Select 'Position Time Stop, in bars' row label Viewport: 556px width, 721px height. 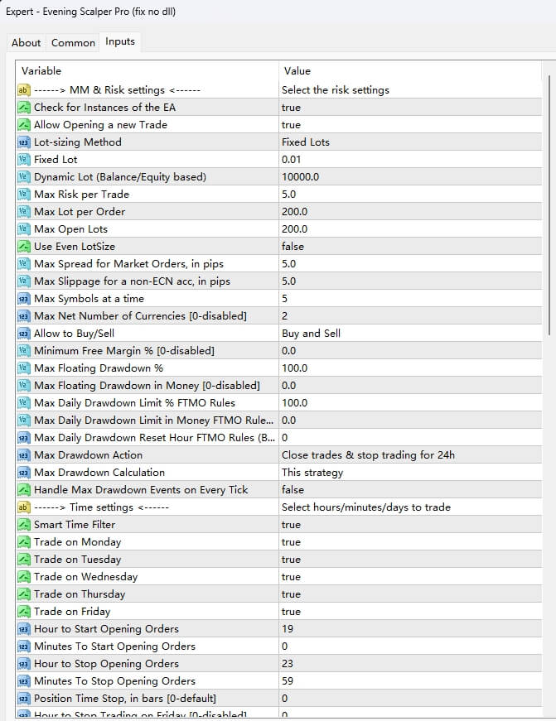coord(125,699)
